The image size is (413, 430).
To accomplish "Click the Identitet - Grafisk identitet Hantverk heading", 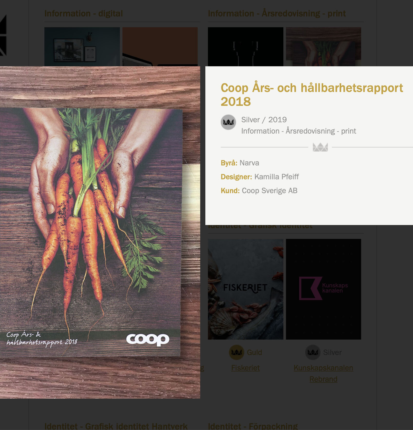I will 116,426.
